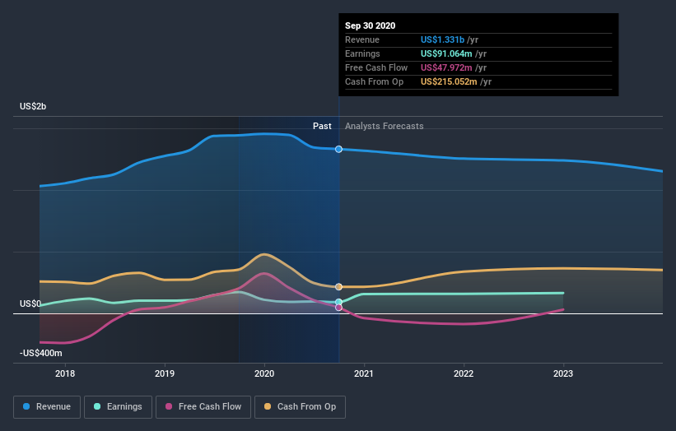Click the Sep 30 2020 tooltip date
Image resolution: width=676 pixels, height=431 pixels.
tap(370, 25)
